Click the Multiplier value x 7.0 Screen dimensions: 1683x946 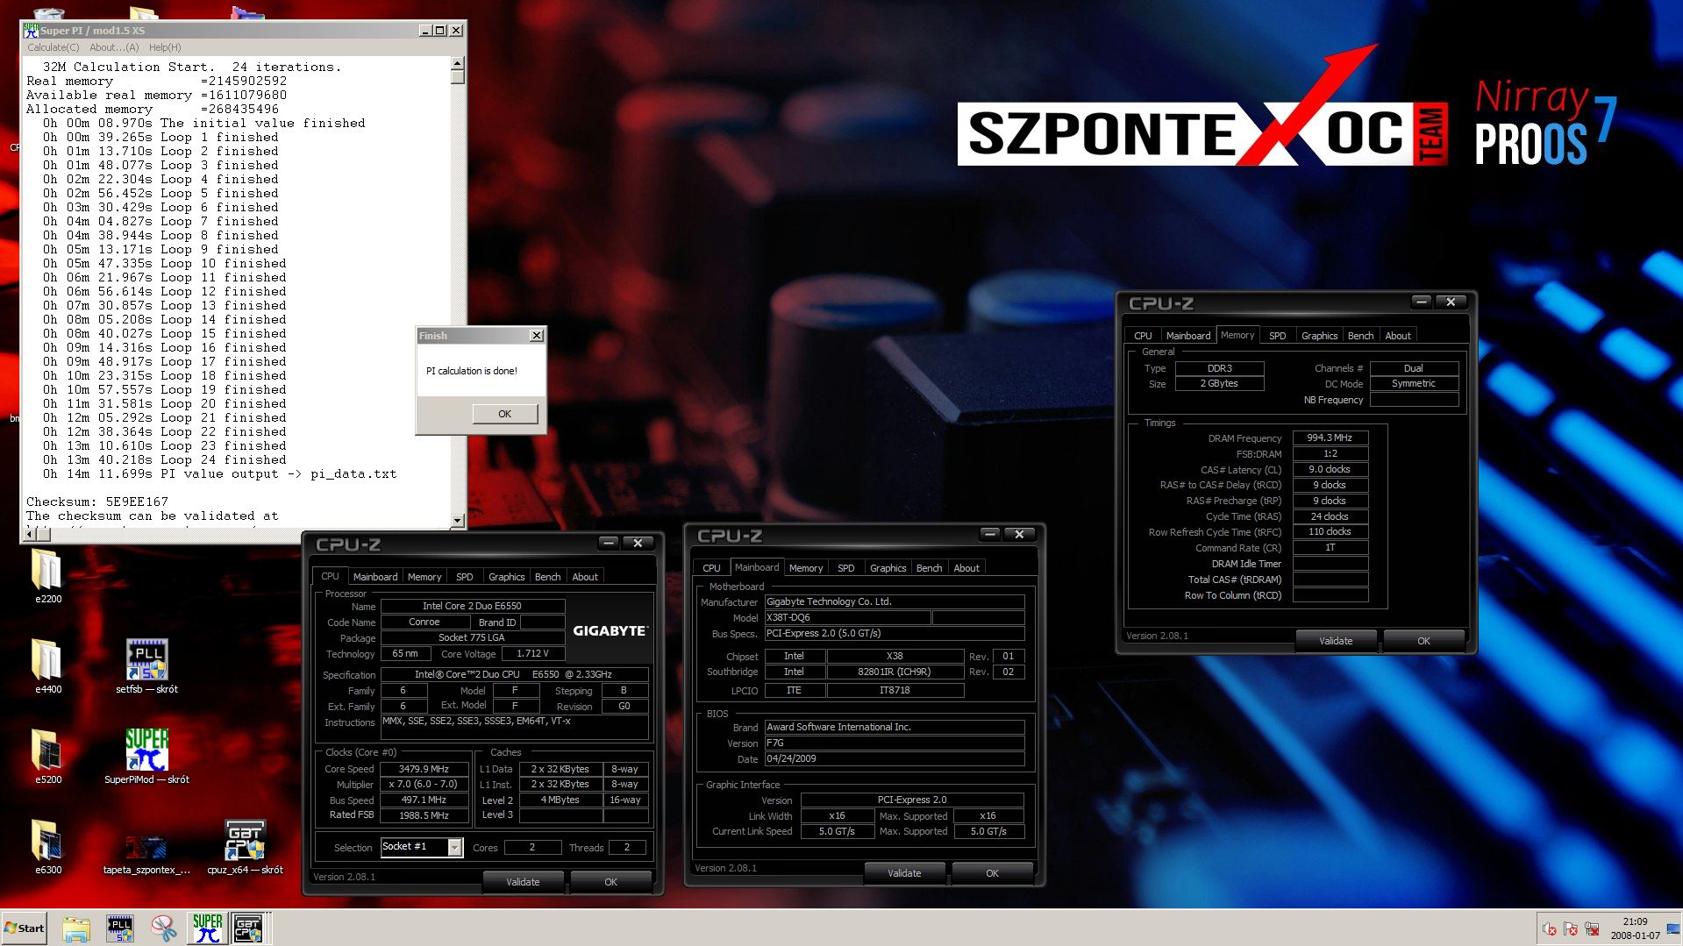click(424, 785)
